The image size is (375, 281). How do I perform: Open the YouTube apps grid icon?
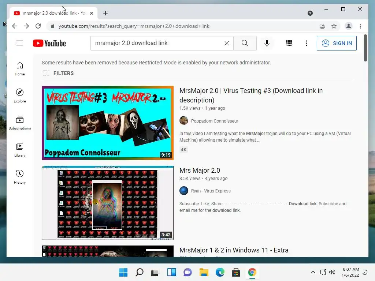click(289, 43)
